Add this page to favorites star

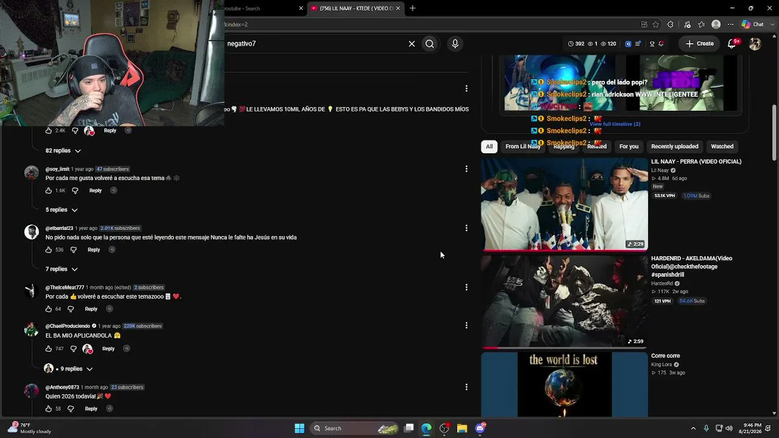click(x=655, y=24)
